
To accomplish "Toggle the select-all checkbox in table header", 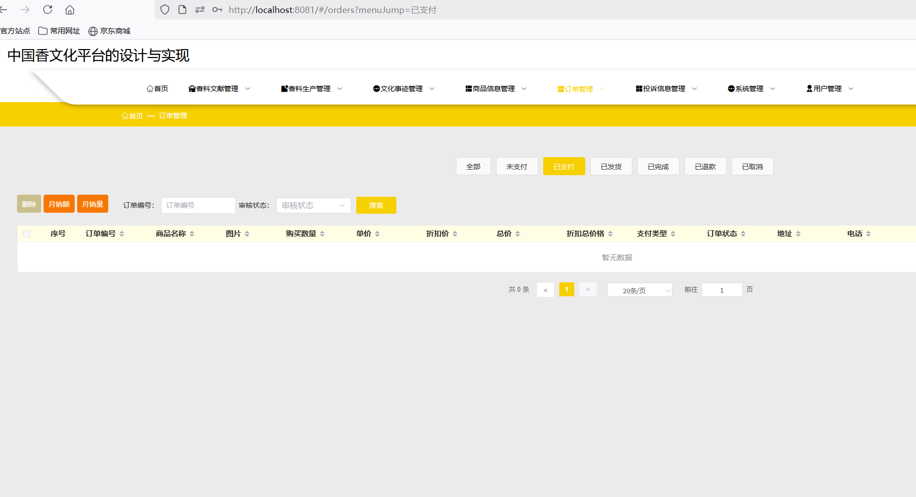I will (x=27, y=234).
